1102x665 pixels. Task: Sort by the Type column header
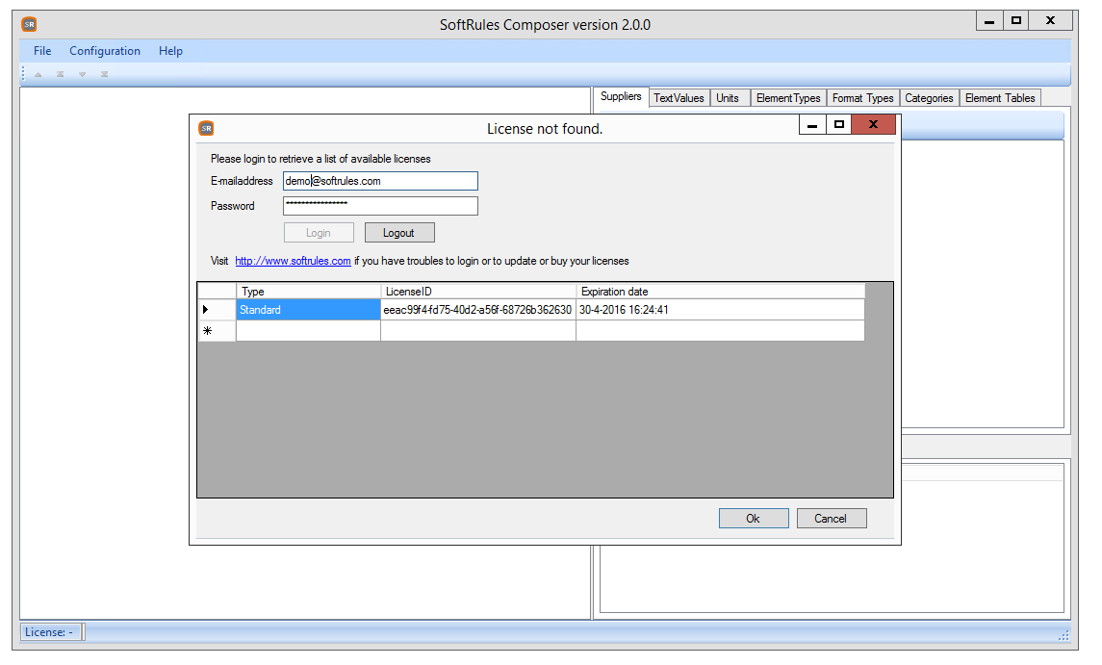tap(309, 292)
